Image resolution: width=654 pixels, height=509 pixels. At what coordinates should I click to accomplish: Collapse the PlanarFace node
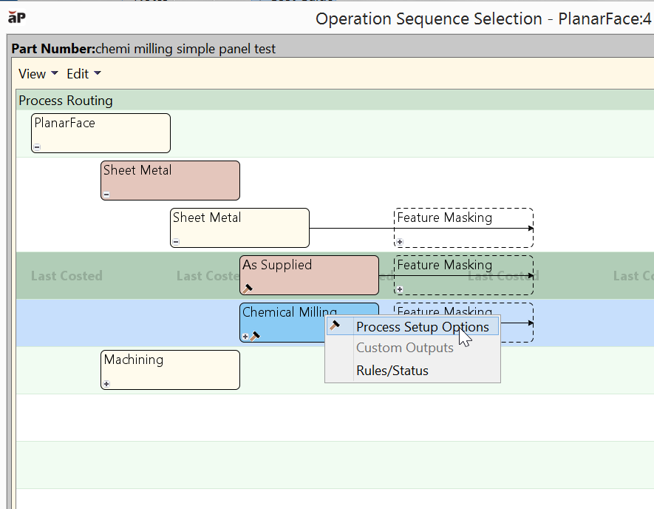[x=37, y=147]
